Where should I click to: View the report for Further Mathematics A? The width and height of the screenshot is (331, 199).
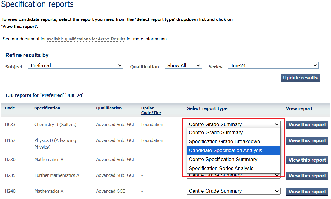[x=307, y=176]
